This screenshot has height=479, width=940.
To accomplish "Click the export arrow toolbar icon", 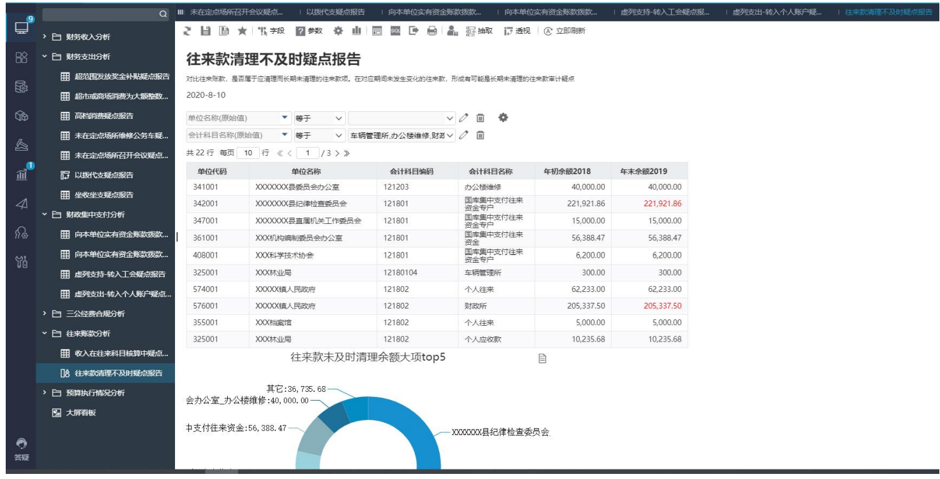I will pyautogui.click(x=414, y=31).
